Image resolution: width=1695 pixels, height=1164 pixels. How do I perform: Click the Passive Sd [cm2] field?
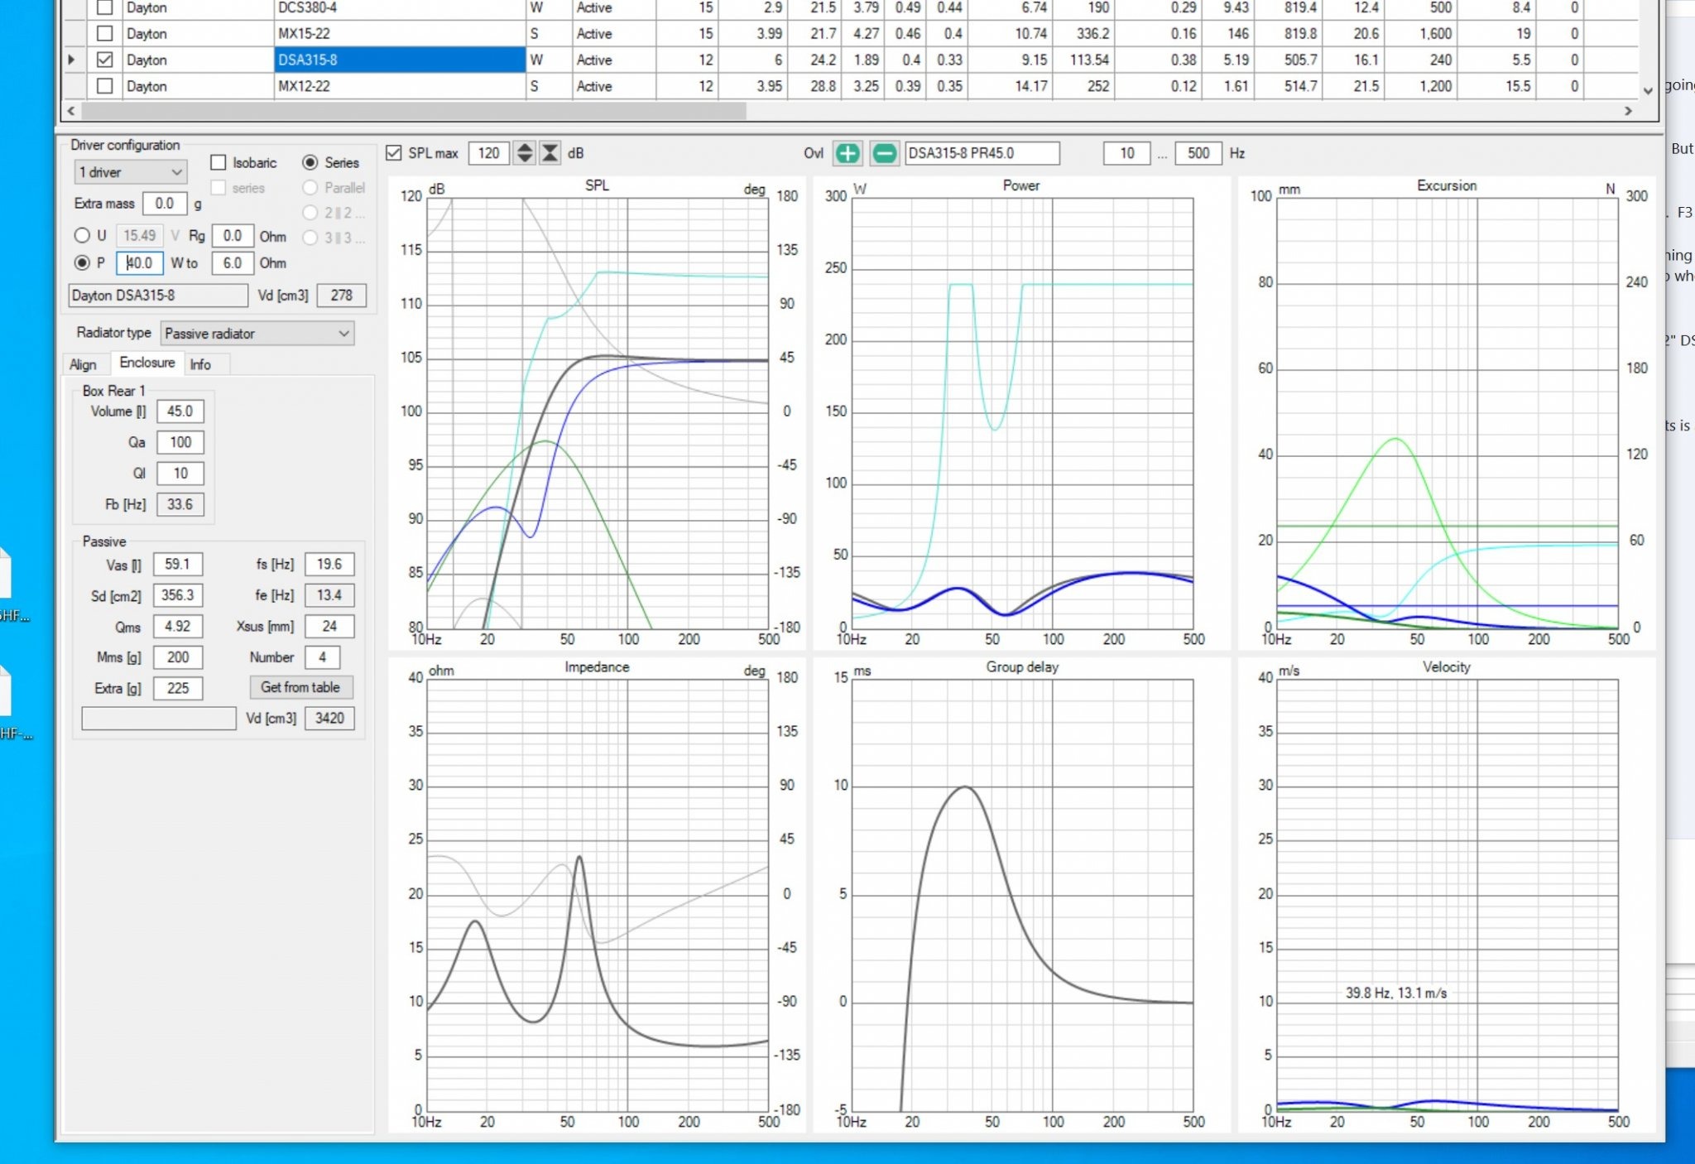pyautogui.click(x=178, y=595)
